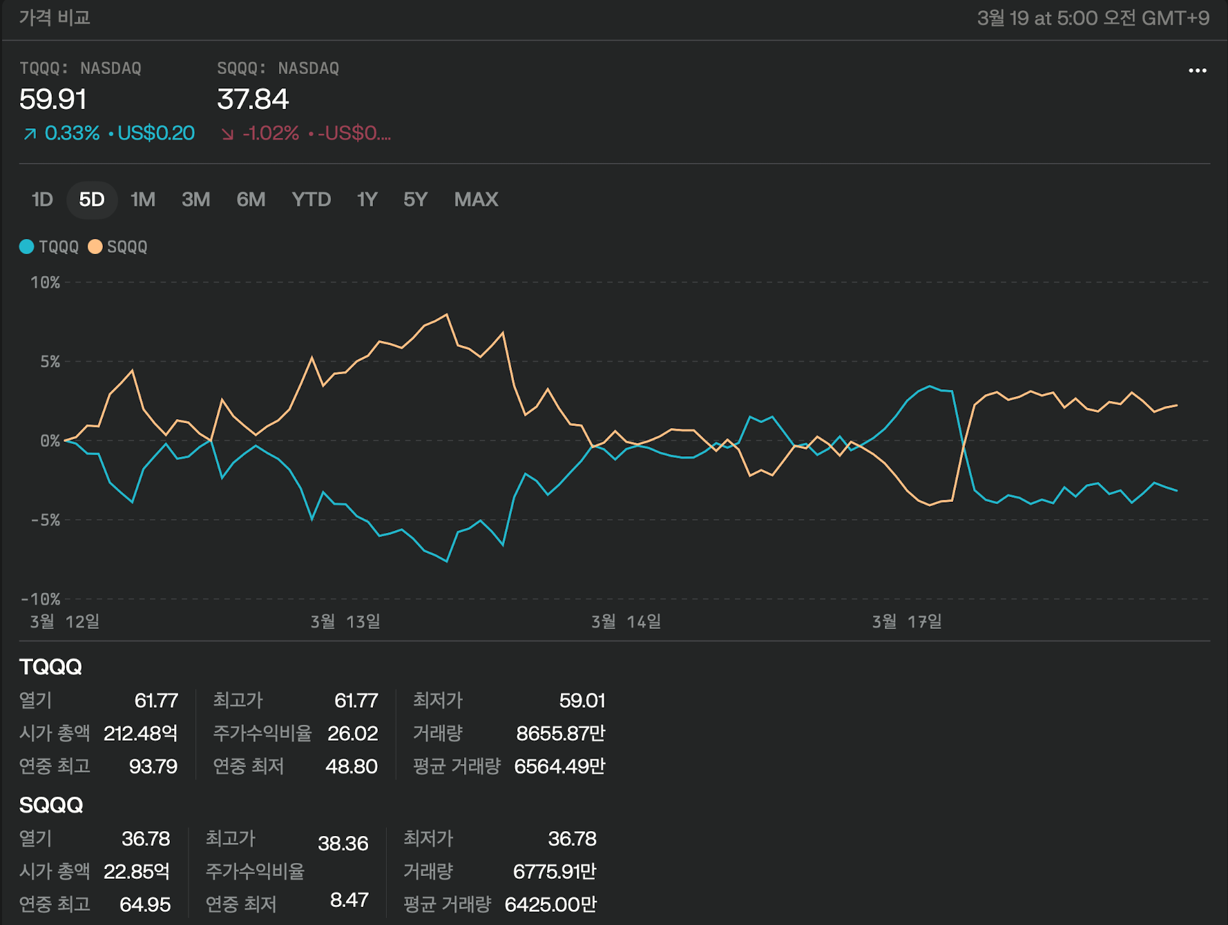Click the 3월 19 at 5:00 timestamp
This screenshot has width=1228, height=925.
click(1093, 18)
